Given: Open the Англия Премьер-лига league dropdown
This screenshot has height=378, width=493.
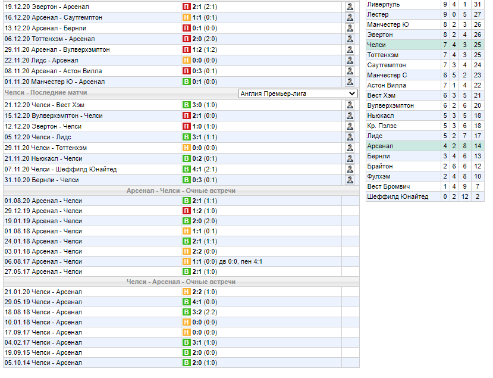Looking at the screenshot, I should 298,93.
